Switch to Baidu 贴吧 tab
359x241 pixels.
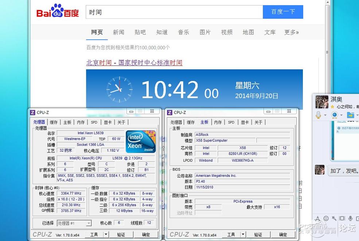point(140,32)
